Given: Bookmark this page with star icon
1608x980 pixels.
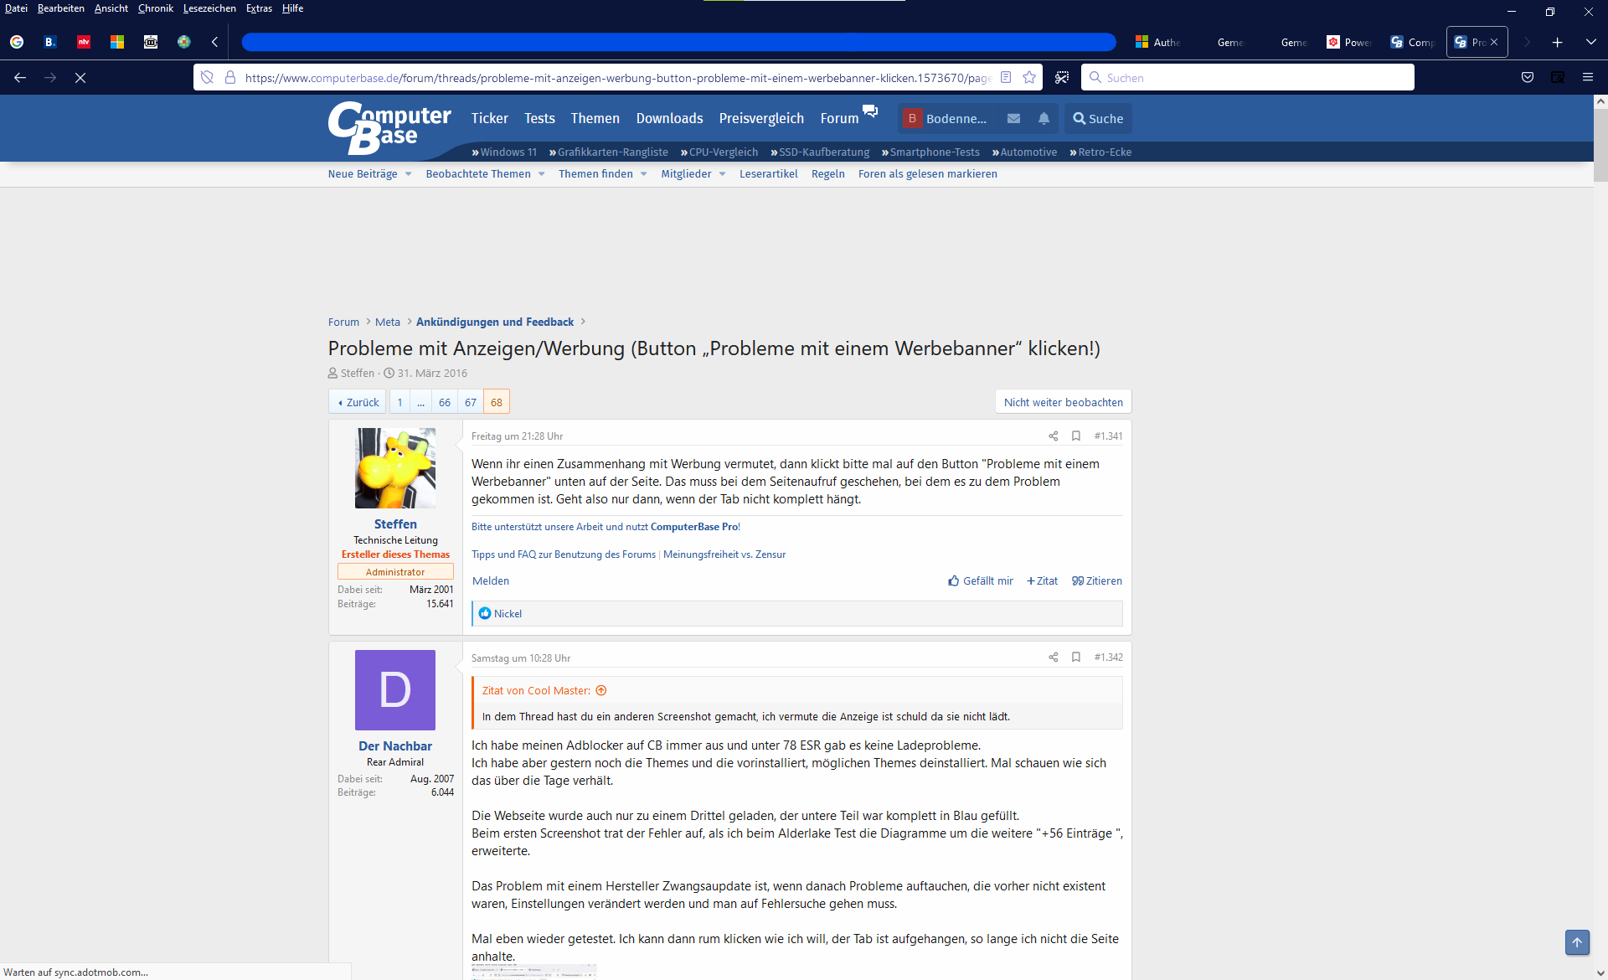Looking at the screenshot, I should tap(1029, 78).
